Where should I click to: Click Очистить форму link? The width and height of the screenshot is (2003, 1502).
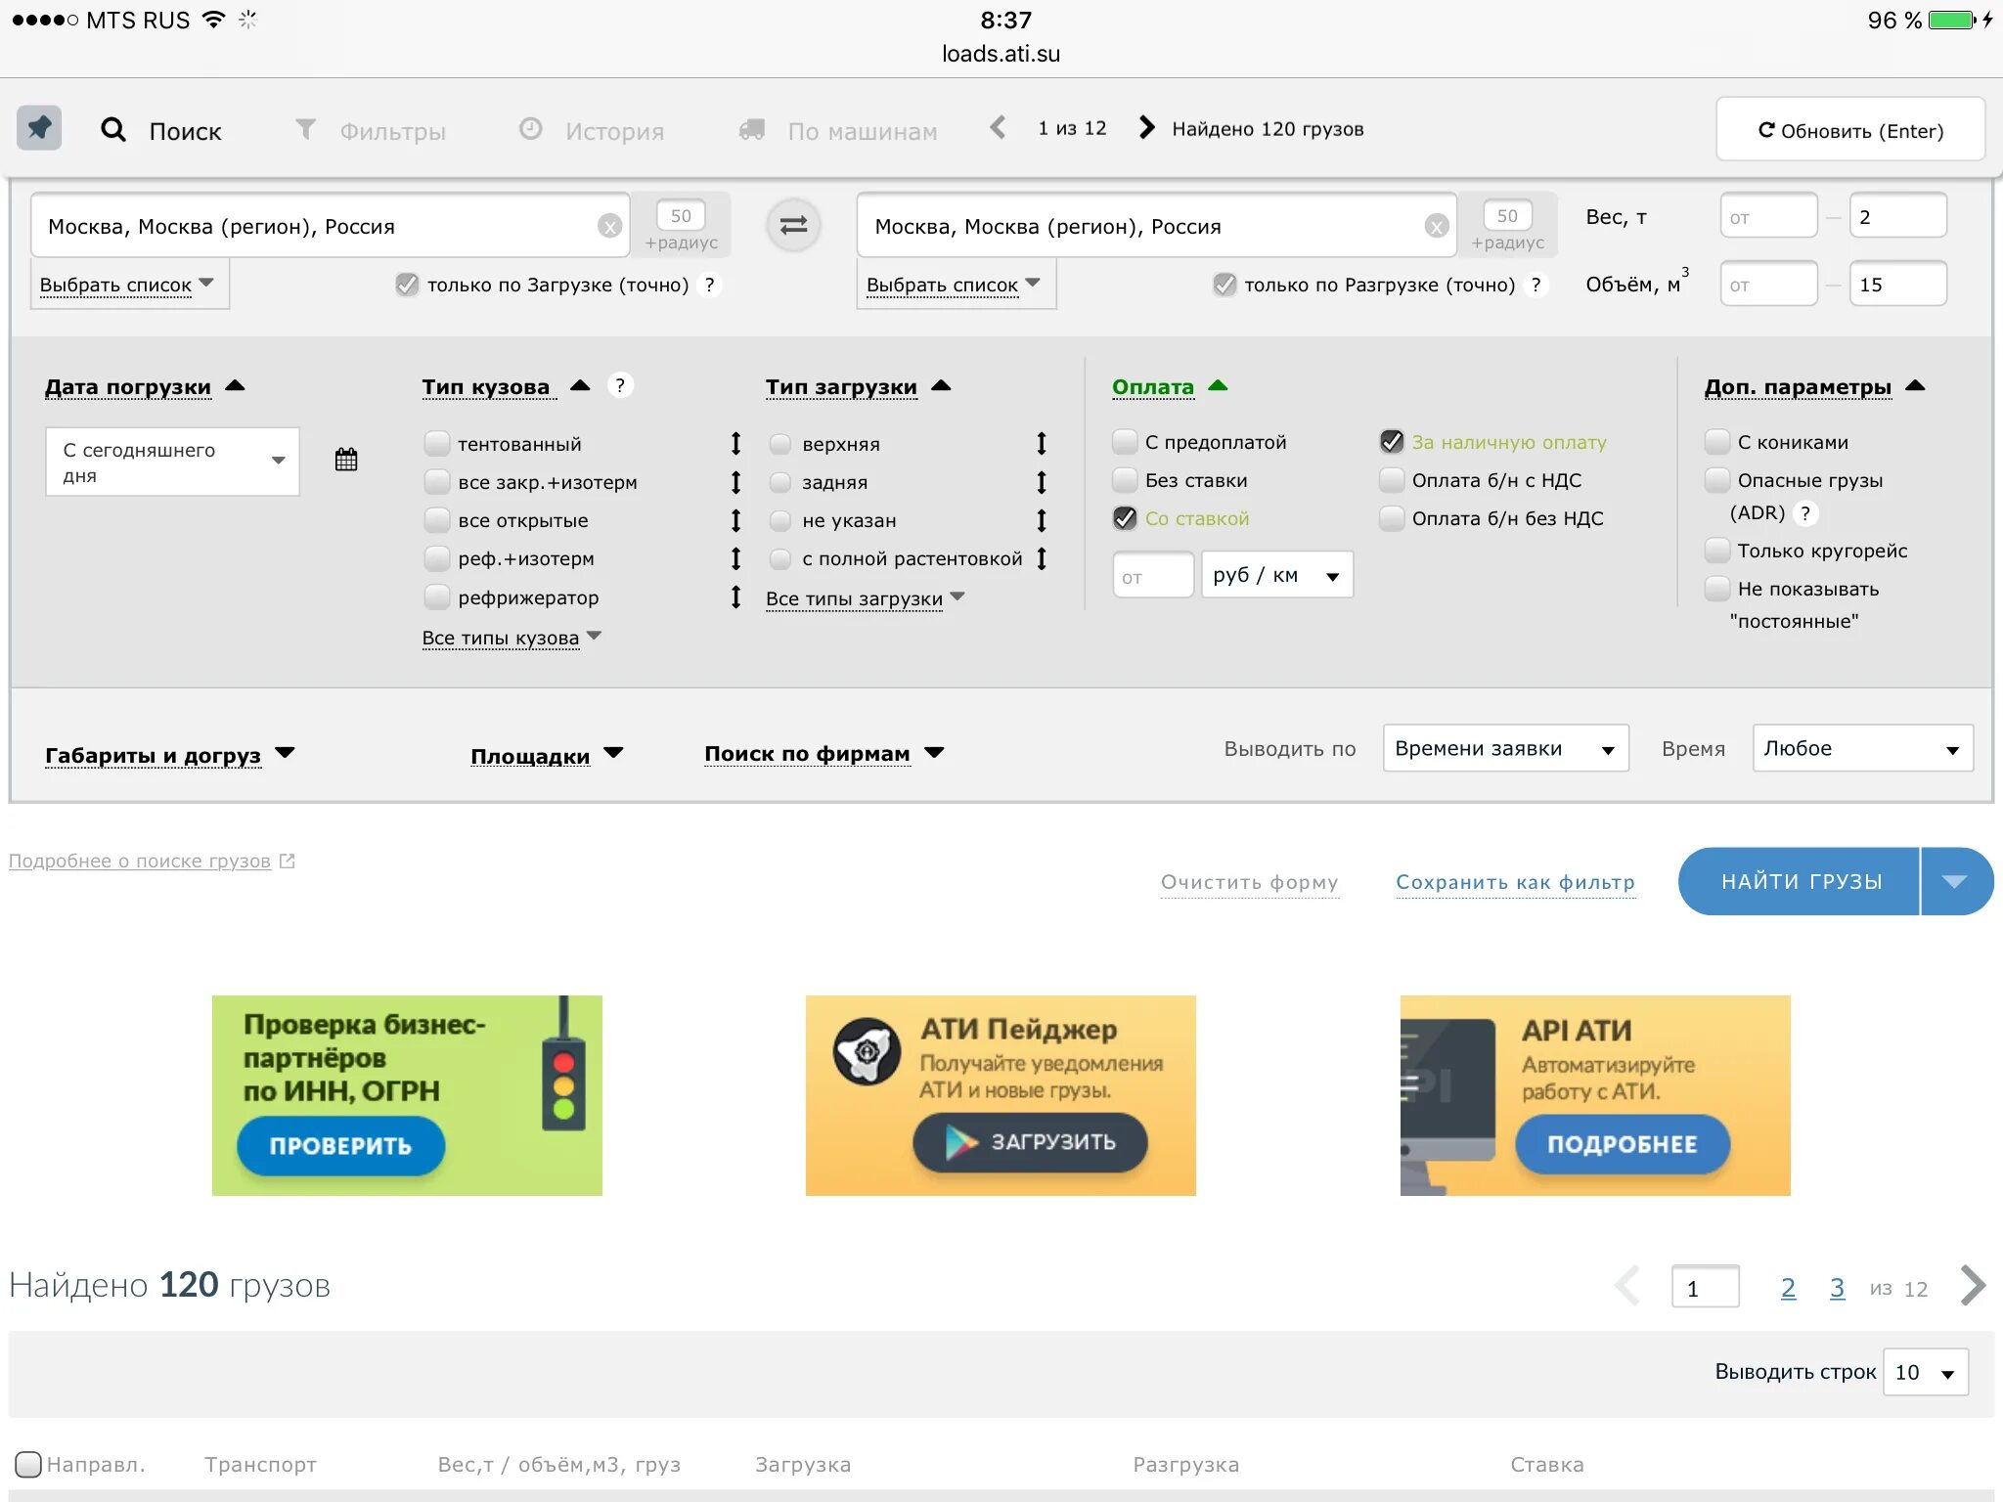pos(1249,882)
